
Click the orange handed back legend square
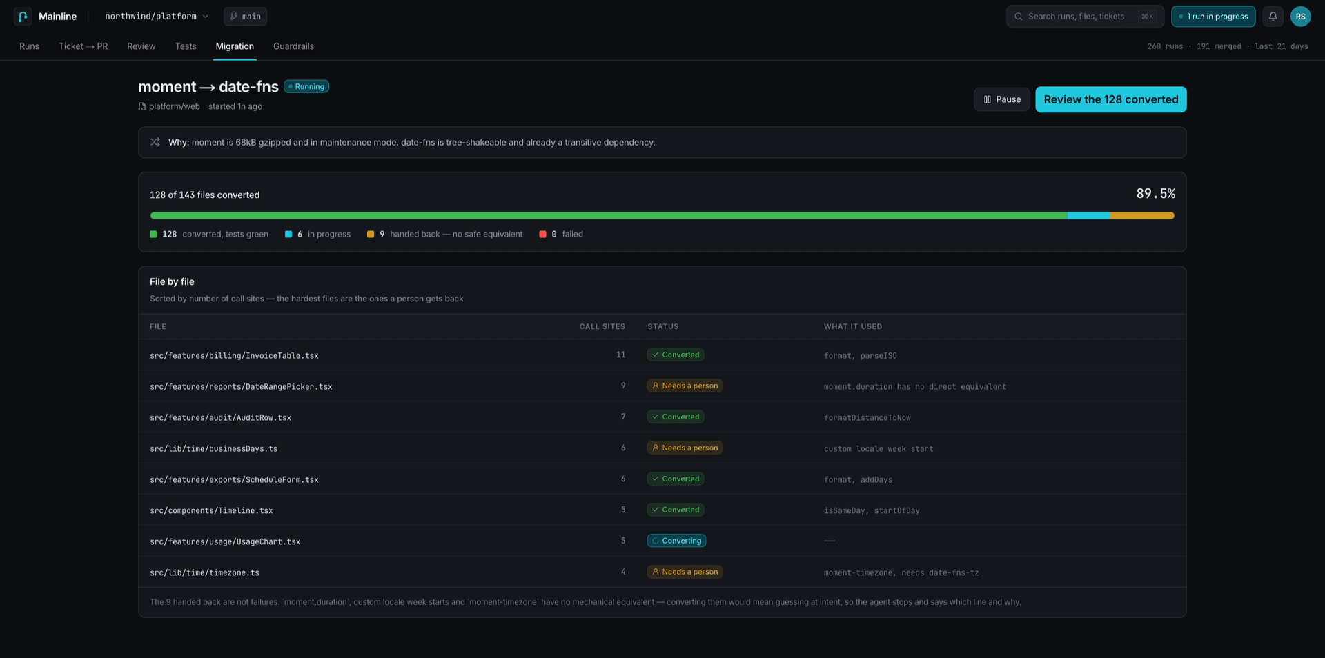coord(371,235)
